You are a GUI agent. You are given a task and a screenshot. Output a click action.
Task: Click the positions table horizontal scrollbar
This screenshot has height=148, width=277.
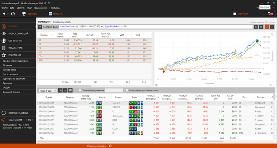click(65, 86)
